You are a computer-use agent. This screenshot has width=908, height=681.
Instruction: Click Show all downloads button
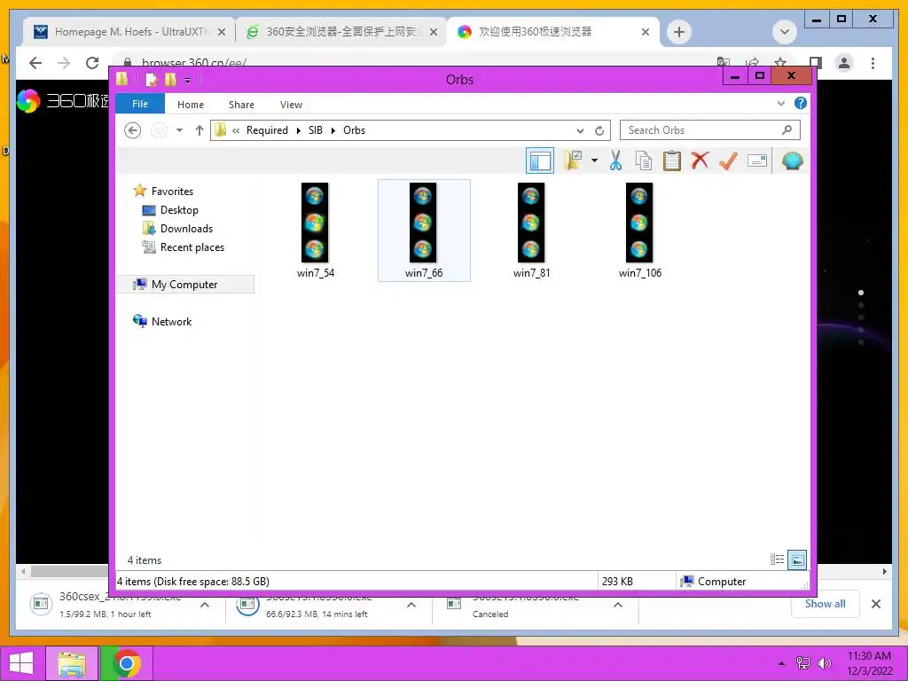pyautogui.click(x=826, y=603)
